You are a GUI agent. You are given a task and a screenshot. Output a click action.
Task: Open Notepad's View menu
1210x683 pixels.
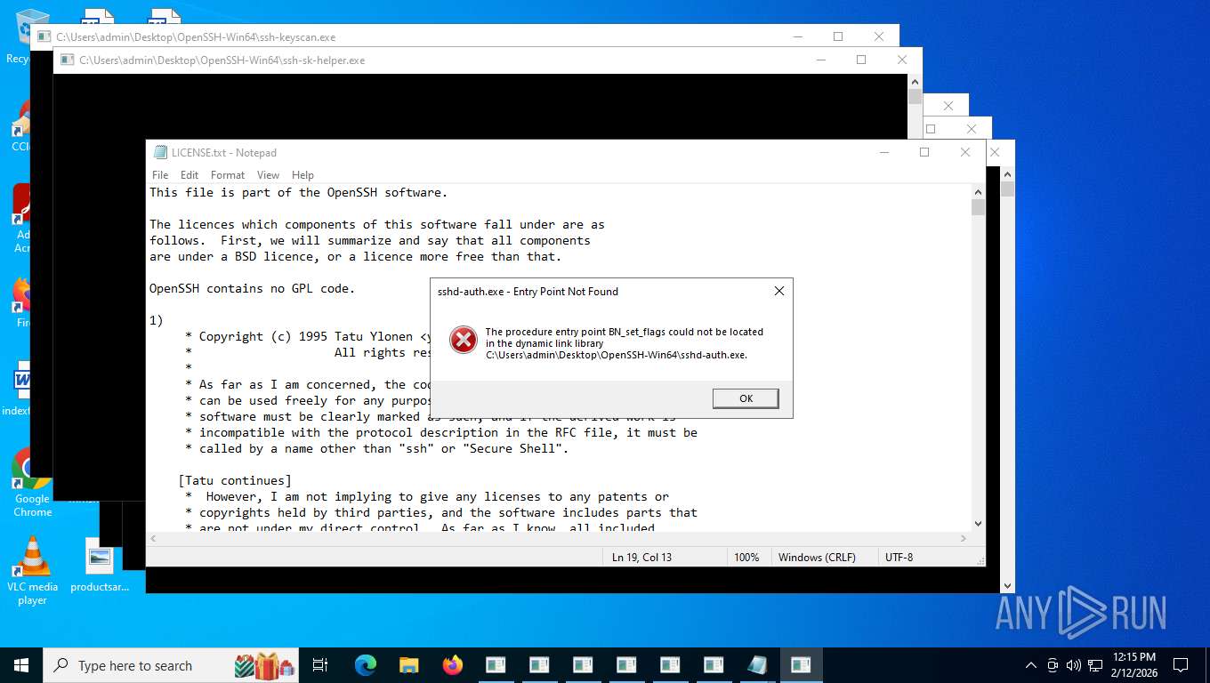[268, 175]
